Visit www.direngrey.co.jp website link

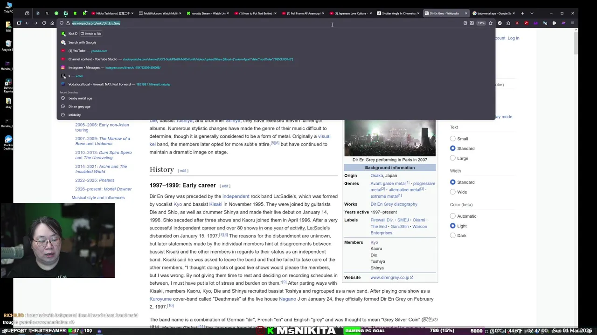pos(391,277)
